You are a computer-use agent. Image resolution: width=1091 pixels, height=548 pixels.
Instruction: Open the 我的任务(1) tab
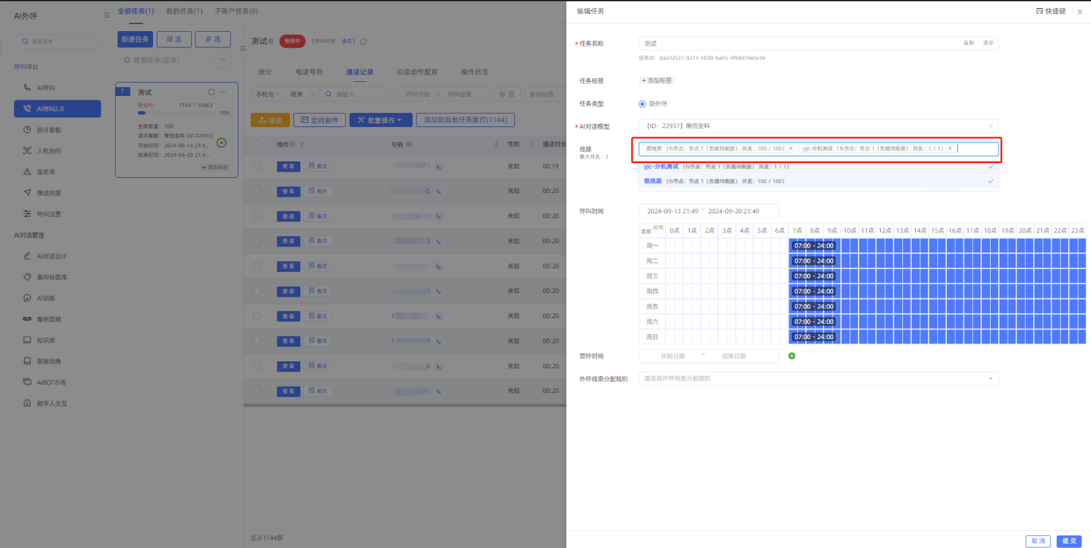point(184,11)
